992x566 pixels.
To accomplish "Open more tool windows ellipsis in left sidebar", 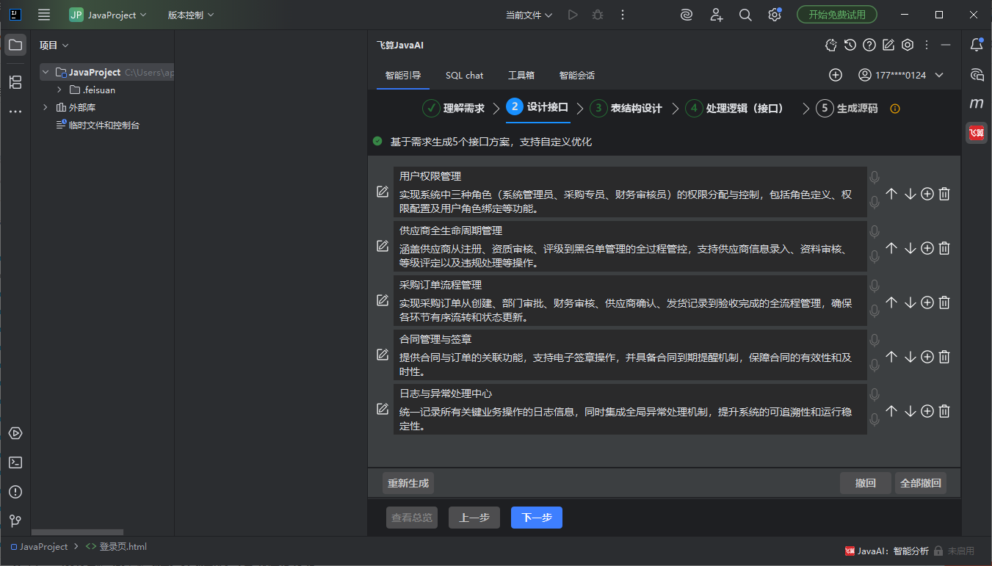I will pos(15,112).
